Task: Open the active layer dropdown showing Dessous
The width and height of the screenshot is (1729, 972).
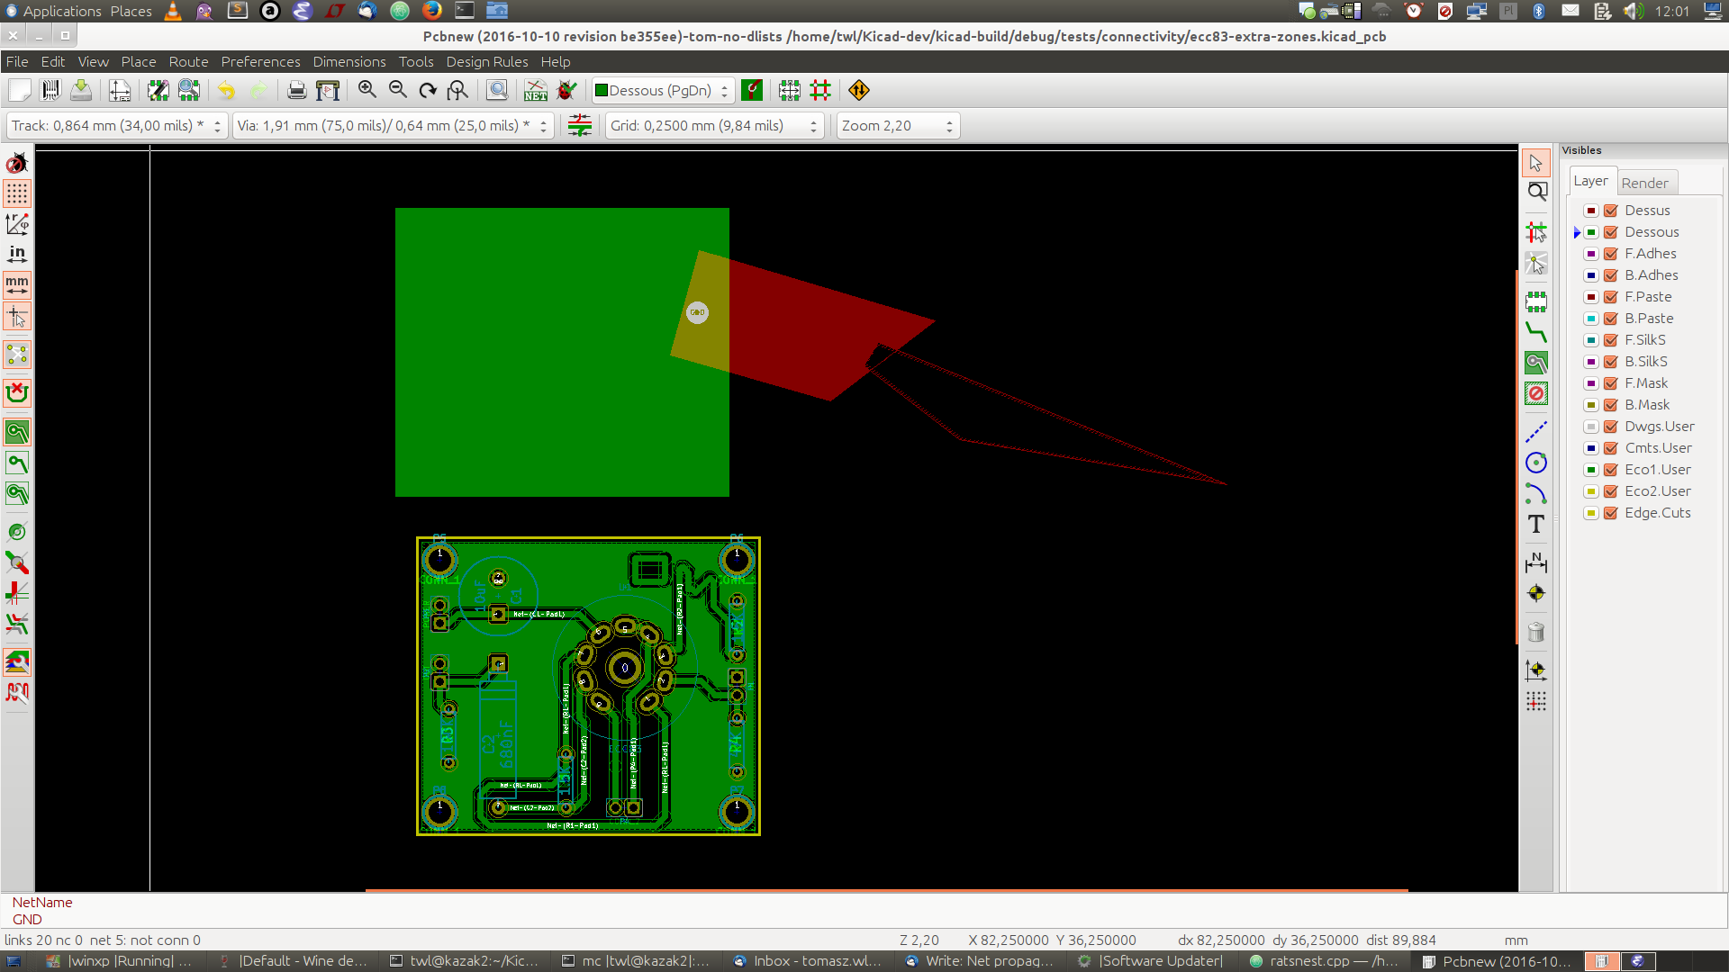Action: [663, 90]
